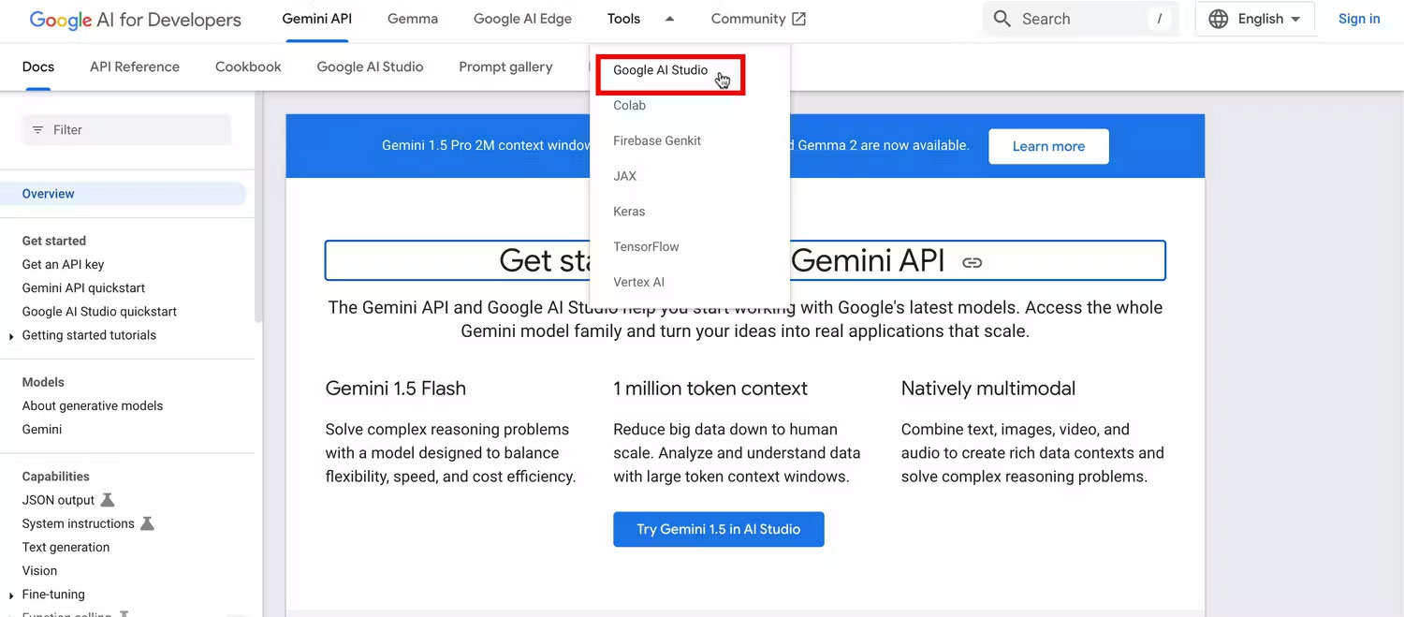This screenshot has width=1404, height=617.
Task: Open the Gemma menu item
Action: pos(412,18)
